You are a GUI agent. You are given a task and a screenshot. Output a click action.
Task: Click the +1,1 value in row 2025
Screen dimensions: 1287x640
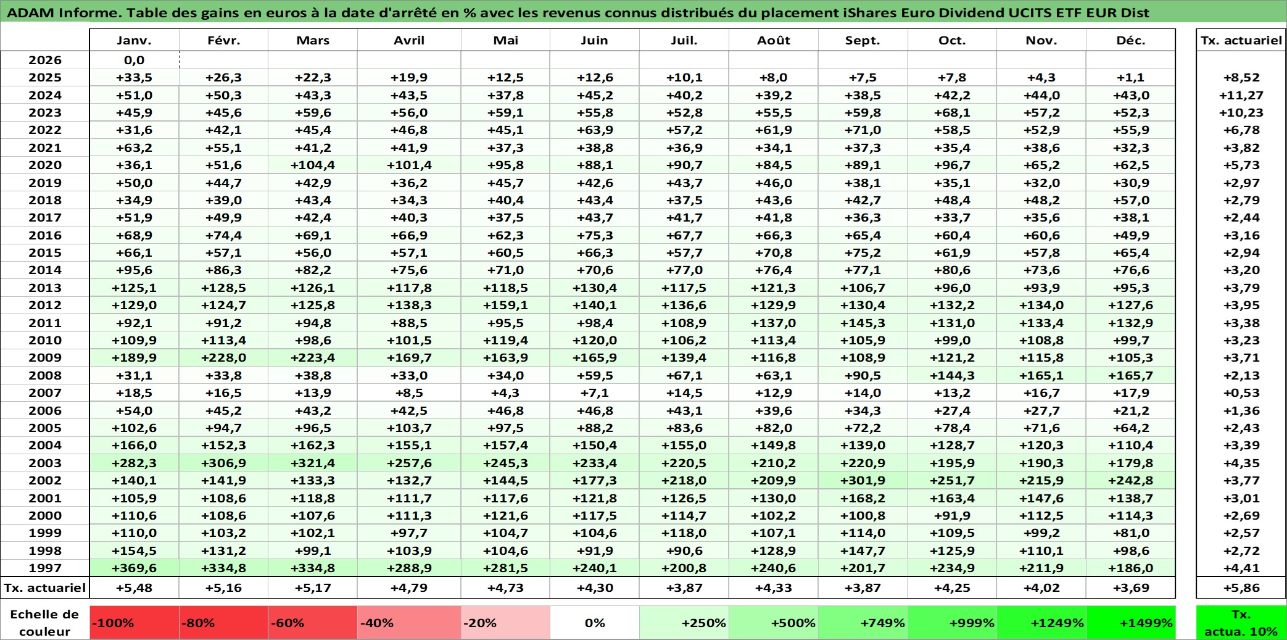pos(1130,77)
